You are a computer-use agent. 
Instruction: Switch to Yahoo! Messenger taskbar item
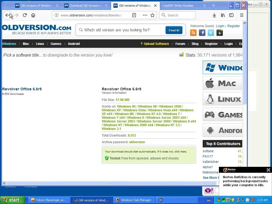[x=49, y=200]
